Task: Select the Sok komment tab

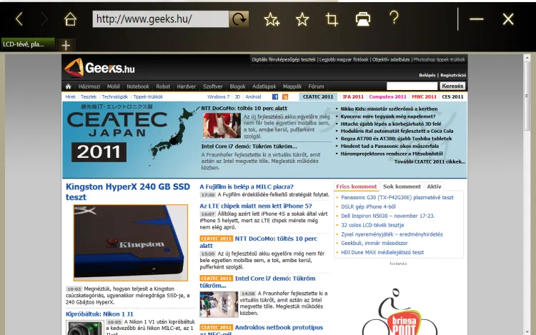Action: pos(402,186)
